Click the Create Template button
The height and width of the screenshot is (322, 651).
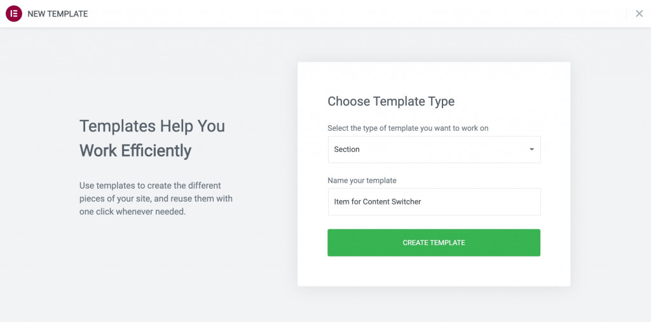pos(434,243)
